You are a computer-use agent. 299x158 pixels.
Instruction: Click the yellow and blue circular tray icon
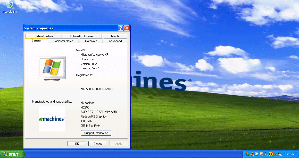pos(271,154)
